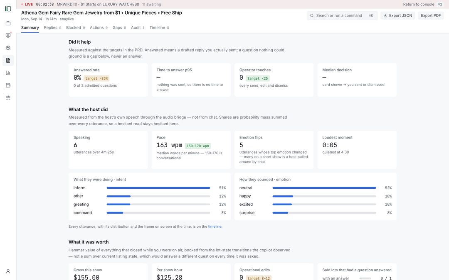Click the greeting intent row label

click(x=81, y=204)
